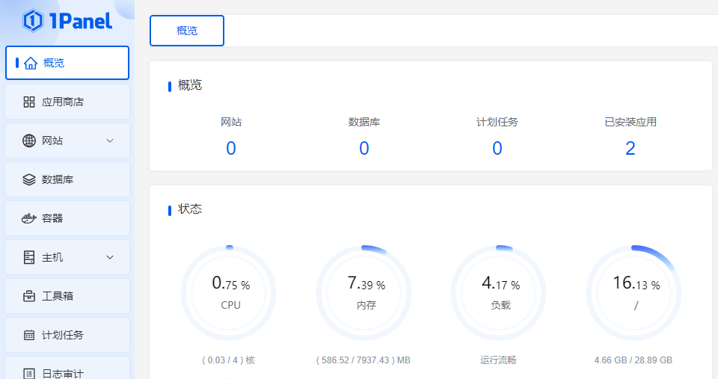The height and width of the screenshot is (379, 718).
Task: Open the 应用商店 grid icon
Action: (29, 102)
